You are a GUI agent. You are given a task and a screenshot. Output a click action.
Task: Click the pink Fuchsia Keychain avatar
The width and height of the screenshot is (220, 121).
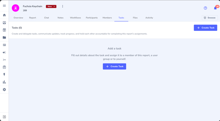coord(15,8)
